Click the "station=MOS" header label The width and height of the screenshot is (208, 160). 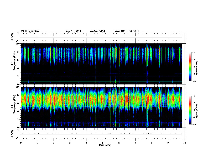pos(98,31)
